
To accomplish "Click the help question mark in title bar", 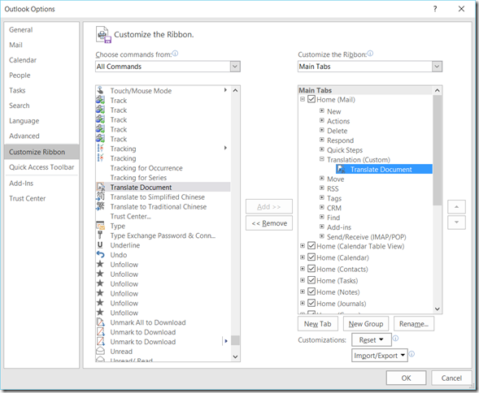I will [435, 9].
